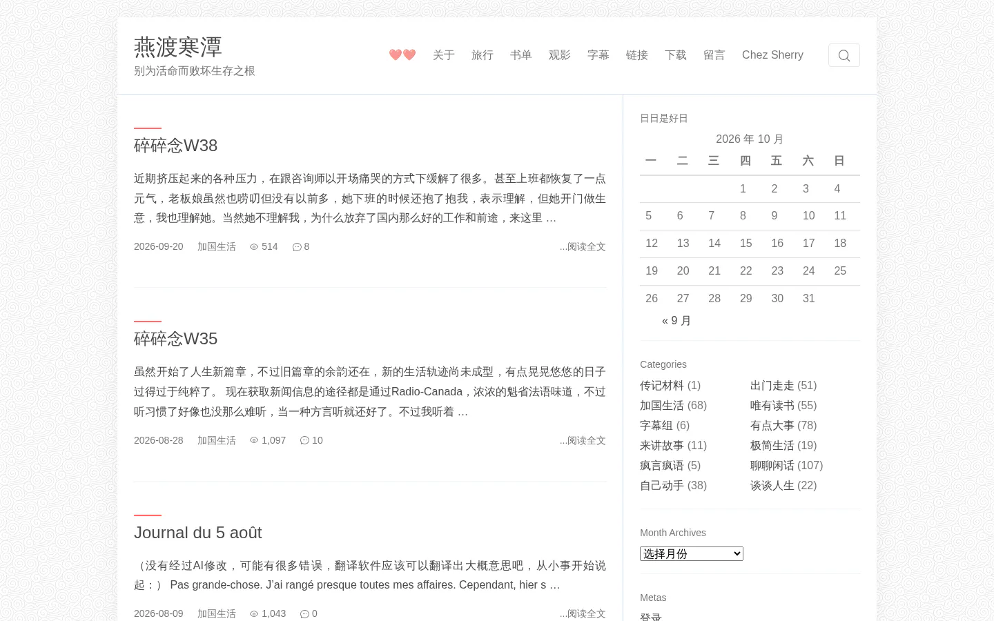Click the comment icon for Journal du 5 août

point(304,613)
